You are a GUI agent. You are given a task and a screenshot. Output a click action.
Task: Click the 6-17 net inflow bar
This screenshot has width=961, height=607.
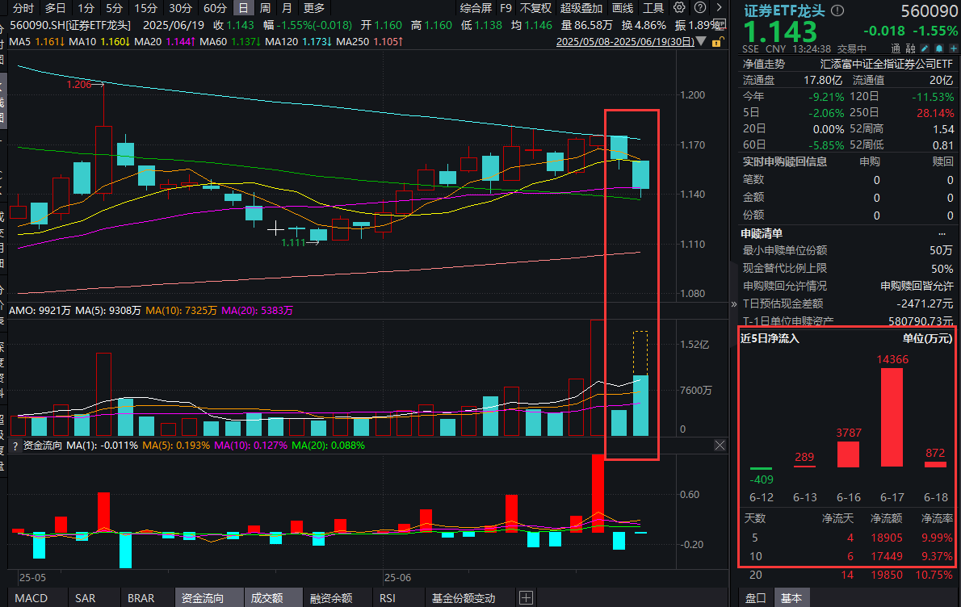[x=892, y=417]
